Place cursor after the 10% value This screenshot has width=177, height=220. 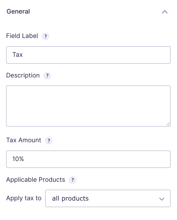tap(24, 159)
